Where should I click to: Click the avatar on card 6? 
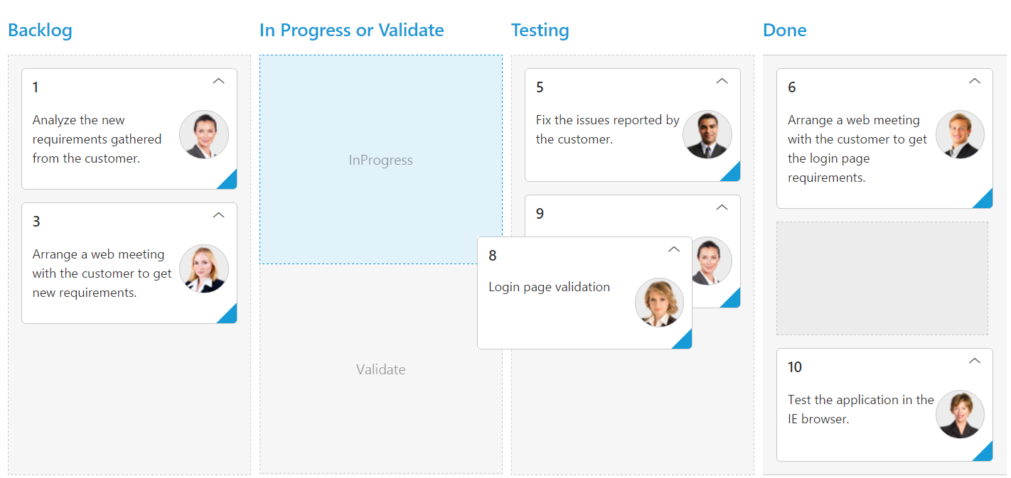tap(960, 135)
